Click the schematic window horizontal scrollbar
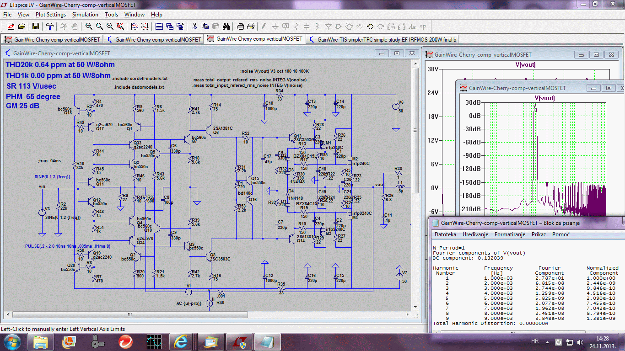 [x=207, y=315]
